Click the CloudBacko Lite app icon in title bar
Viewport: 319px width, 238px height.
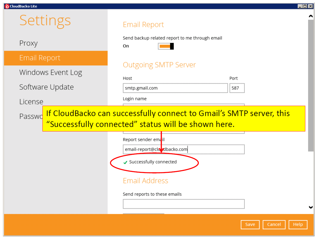coord(7,6)
